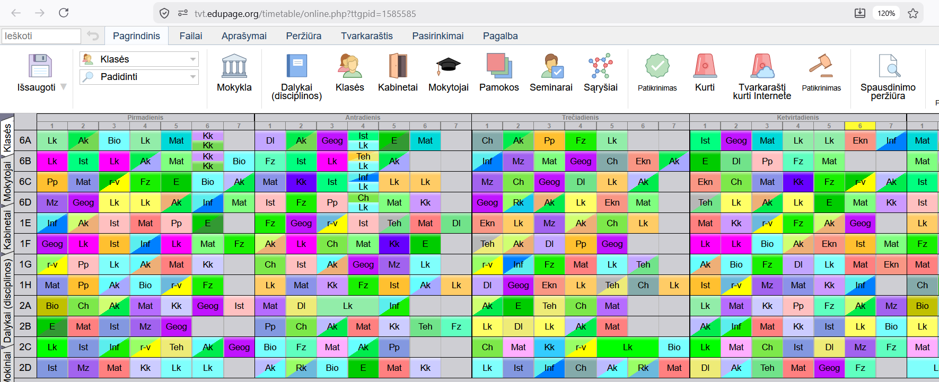Click the Išsaugoti floppy disk icon
This screenshot has height=382, width=939.
click(40, 67)
